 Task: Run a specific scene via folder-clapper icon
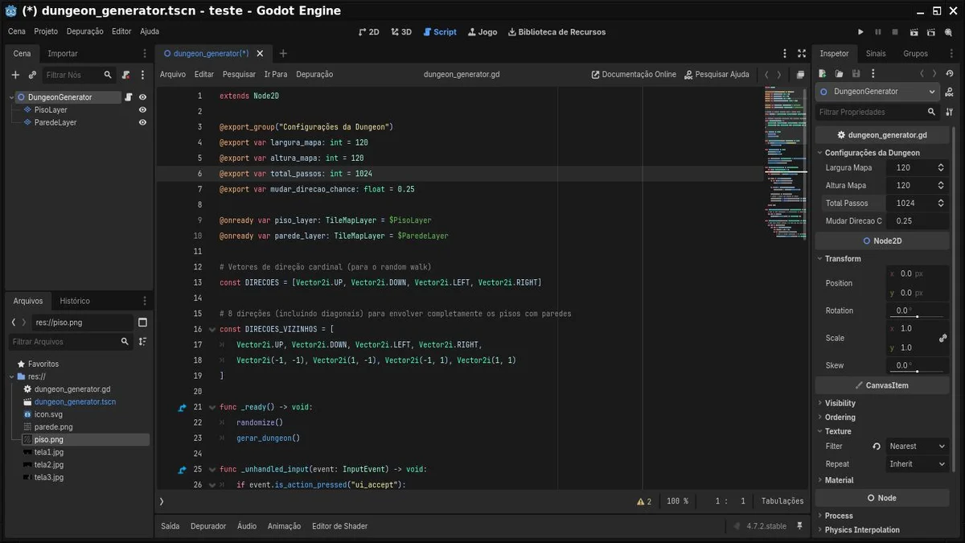point(932,32)
